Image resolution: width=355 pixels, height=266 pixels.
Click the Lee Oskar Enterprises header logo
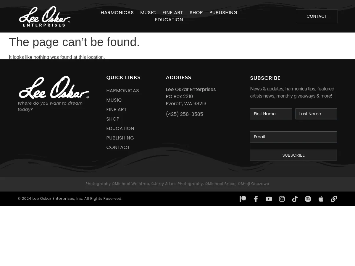45,17
